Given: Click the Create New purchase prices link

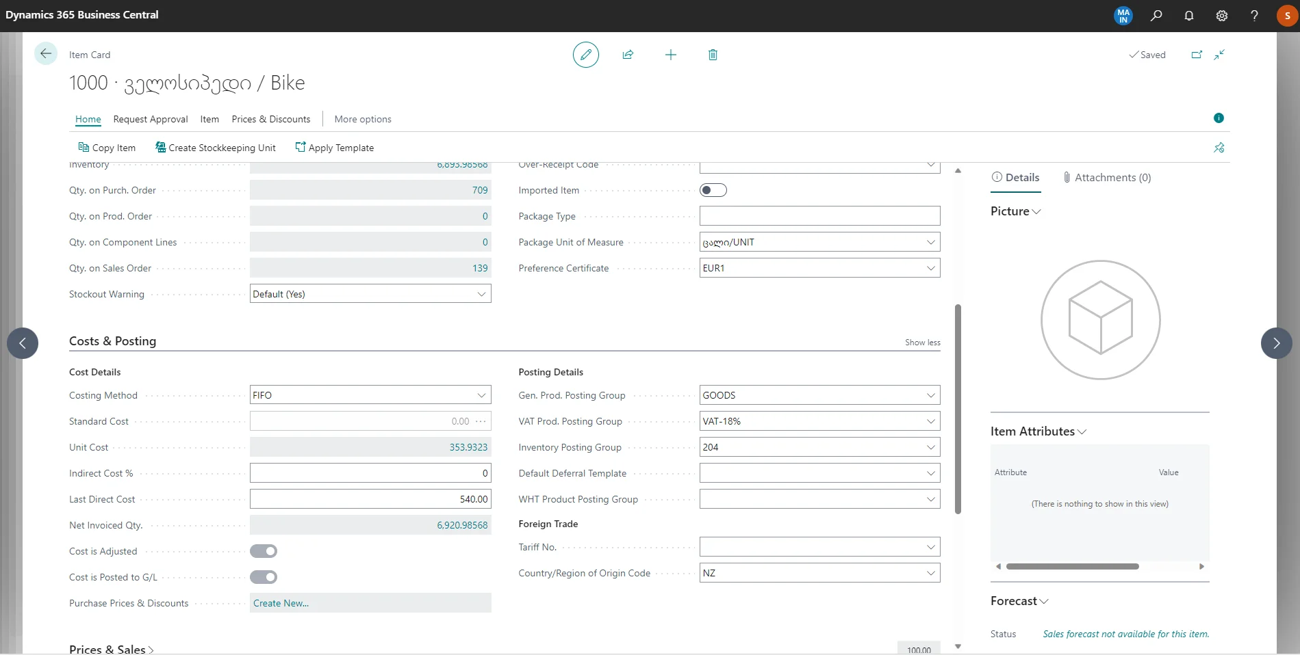Looking at the screenshot, I should [x=280, y=603].
